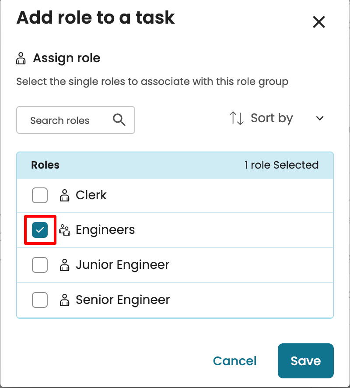The height and width of the screenshot is (388, 350).
Task: Click the Clerk role person icon
Action: tap(65, 195)
